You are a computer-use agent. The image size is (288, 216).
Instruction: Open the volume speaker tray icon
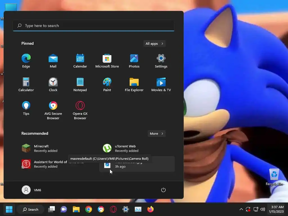263,209
